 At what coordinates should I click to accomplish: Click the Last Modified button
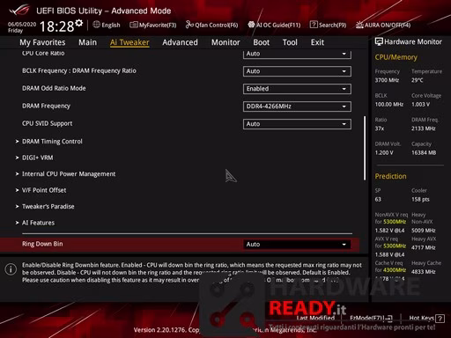(315, 318)
